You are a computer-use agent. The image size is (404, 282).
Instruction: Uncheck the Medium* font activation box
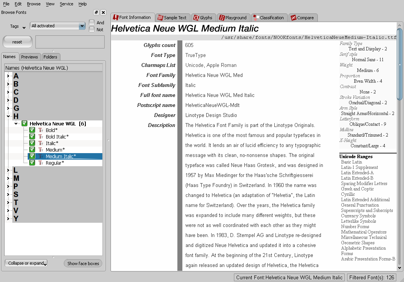[x=32, y=150]
